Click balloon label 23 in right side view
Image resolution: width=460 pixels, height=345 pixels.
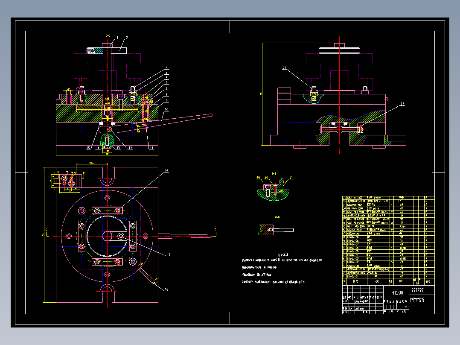(x=402, y=104)
